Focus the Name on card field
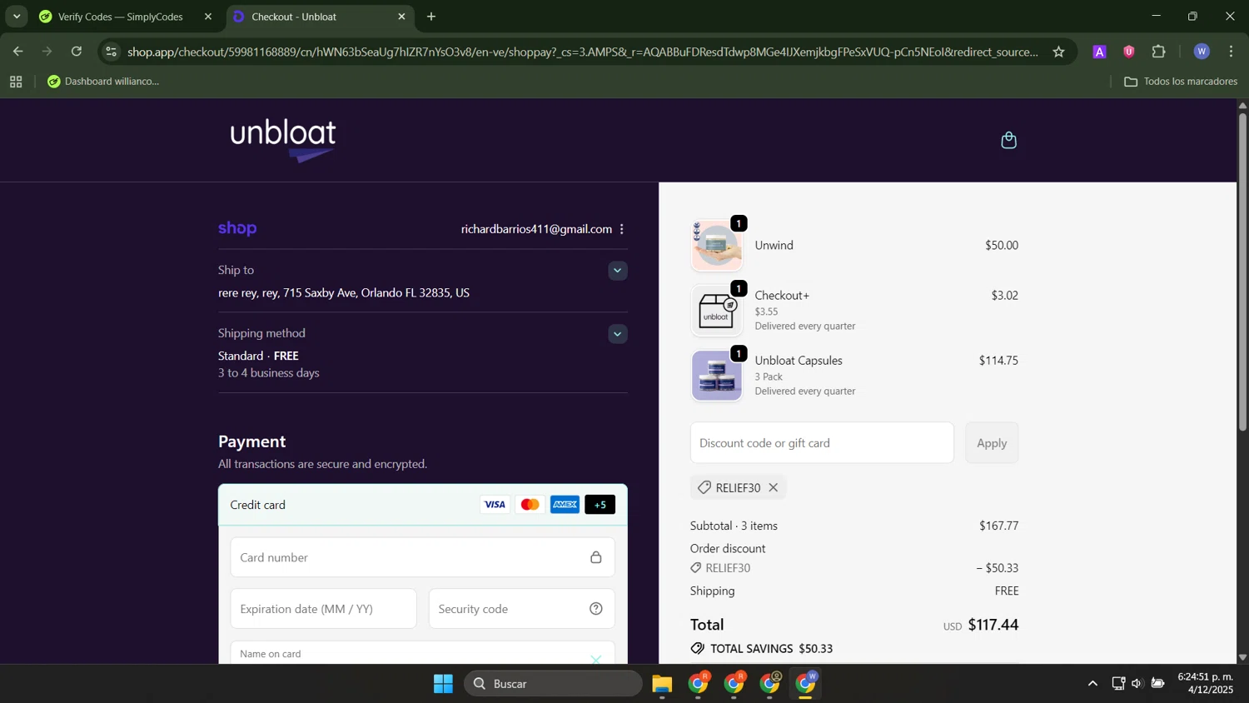Screen dimensions: 1249x703 point(422,652)
